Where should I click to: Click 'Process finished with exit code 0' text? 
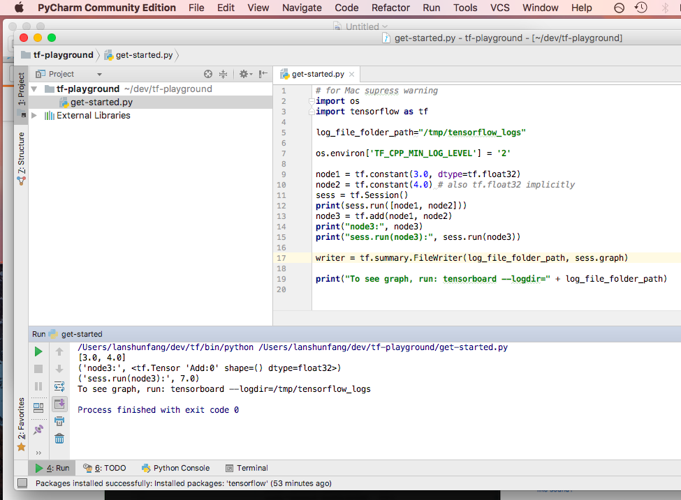tap(158, 410)
